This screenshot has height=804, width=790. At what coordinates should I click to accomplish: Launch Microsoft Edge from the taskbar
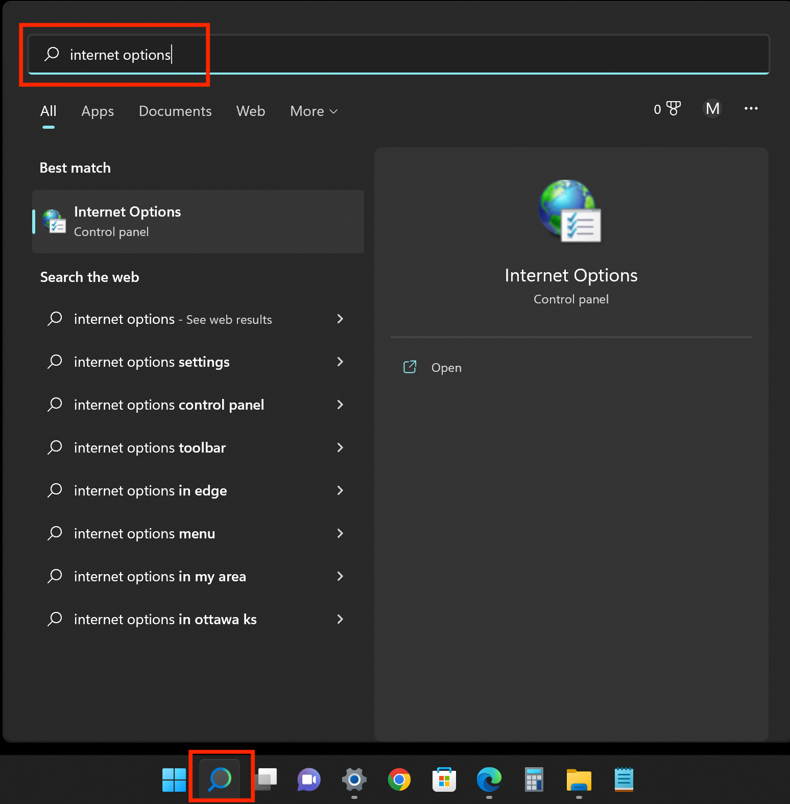click(489, 779)
